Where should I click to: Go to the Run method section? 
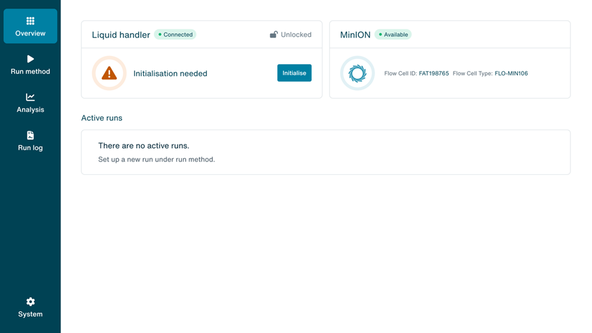coord(31,64)
